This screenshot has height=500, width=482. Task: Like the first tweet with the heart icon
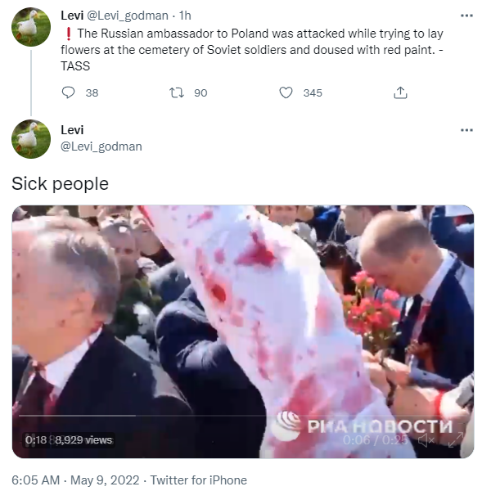(286, 92)
